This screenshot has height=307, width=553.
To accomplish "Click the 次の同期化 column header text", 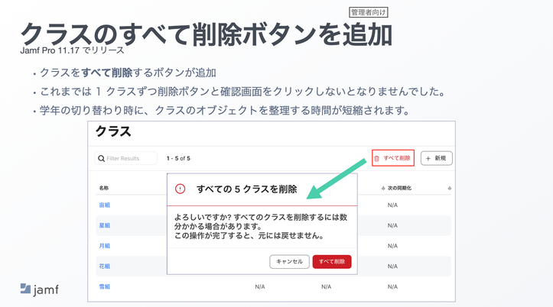I will [399, 189].
